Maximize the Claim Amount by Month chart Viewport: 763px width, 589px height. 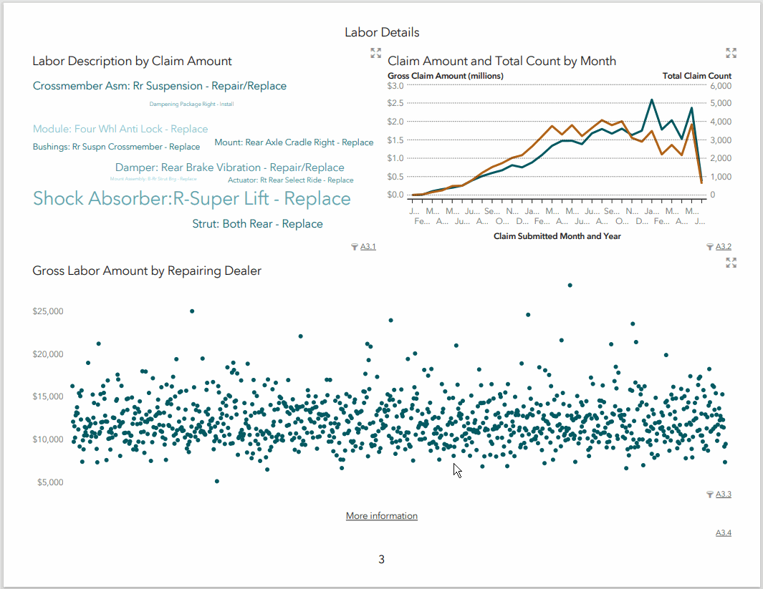pos(731,52)
